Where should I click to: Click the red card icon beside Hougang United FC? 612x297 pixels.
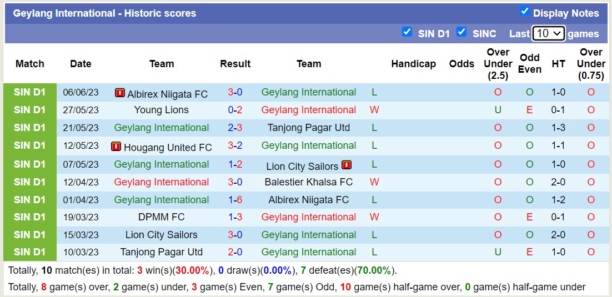click(116, 147)
